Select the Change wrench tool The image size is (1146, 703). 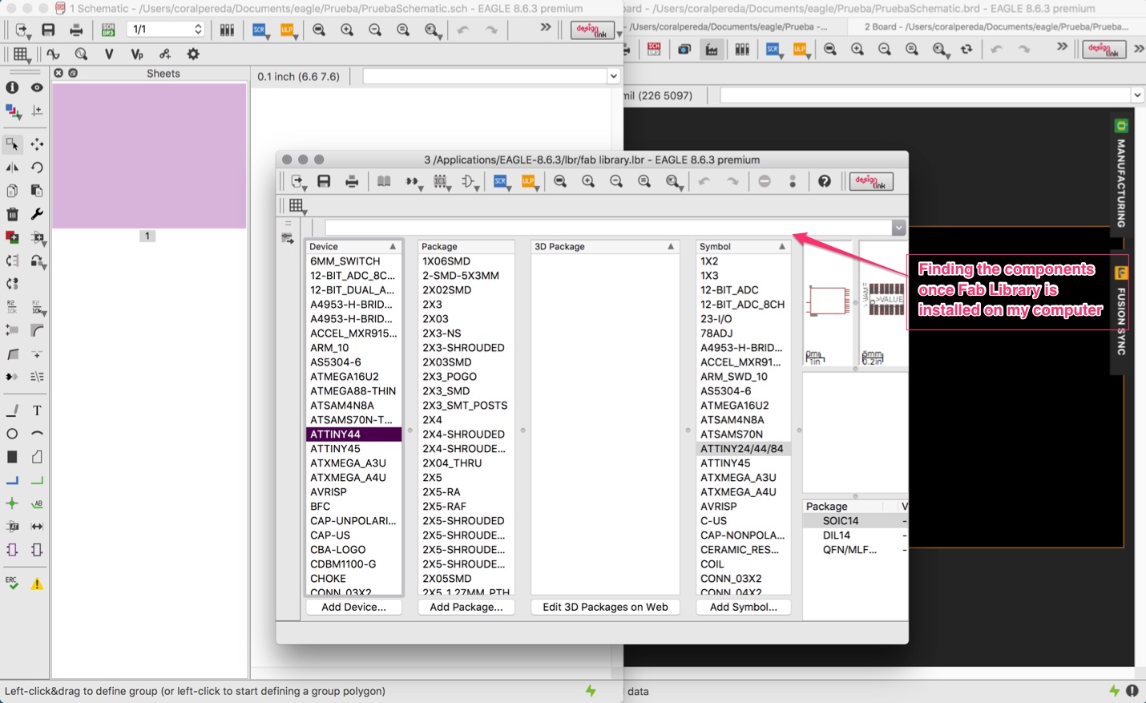coord(37,214)
